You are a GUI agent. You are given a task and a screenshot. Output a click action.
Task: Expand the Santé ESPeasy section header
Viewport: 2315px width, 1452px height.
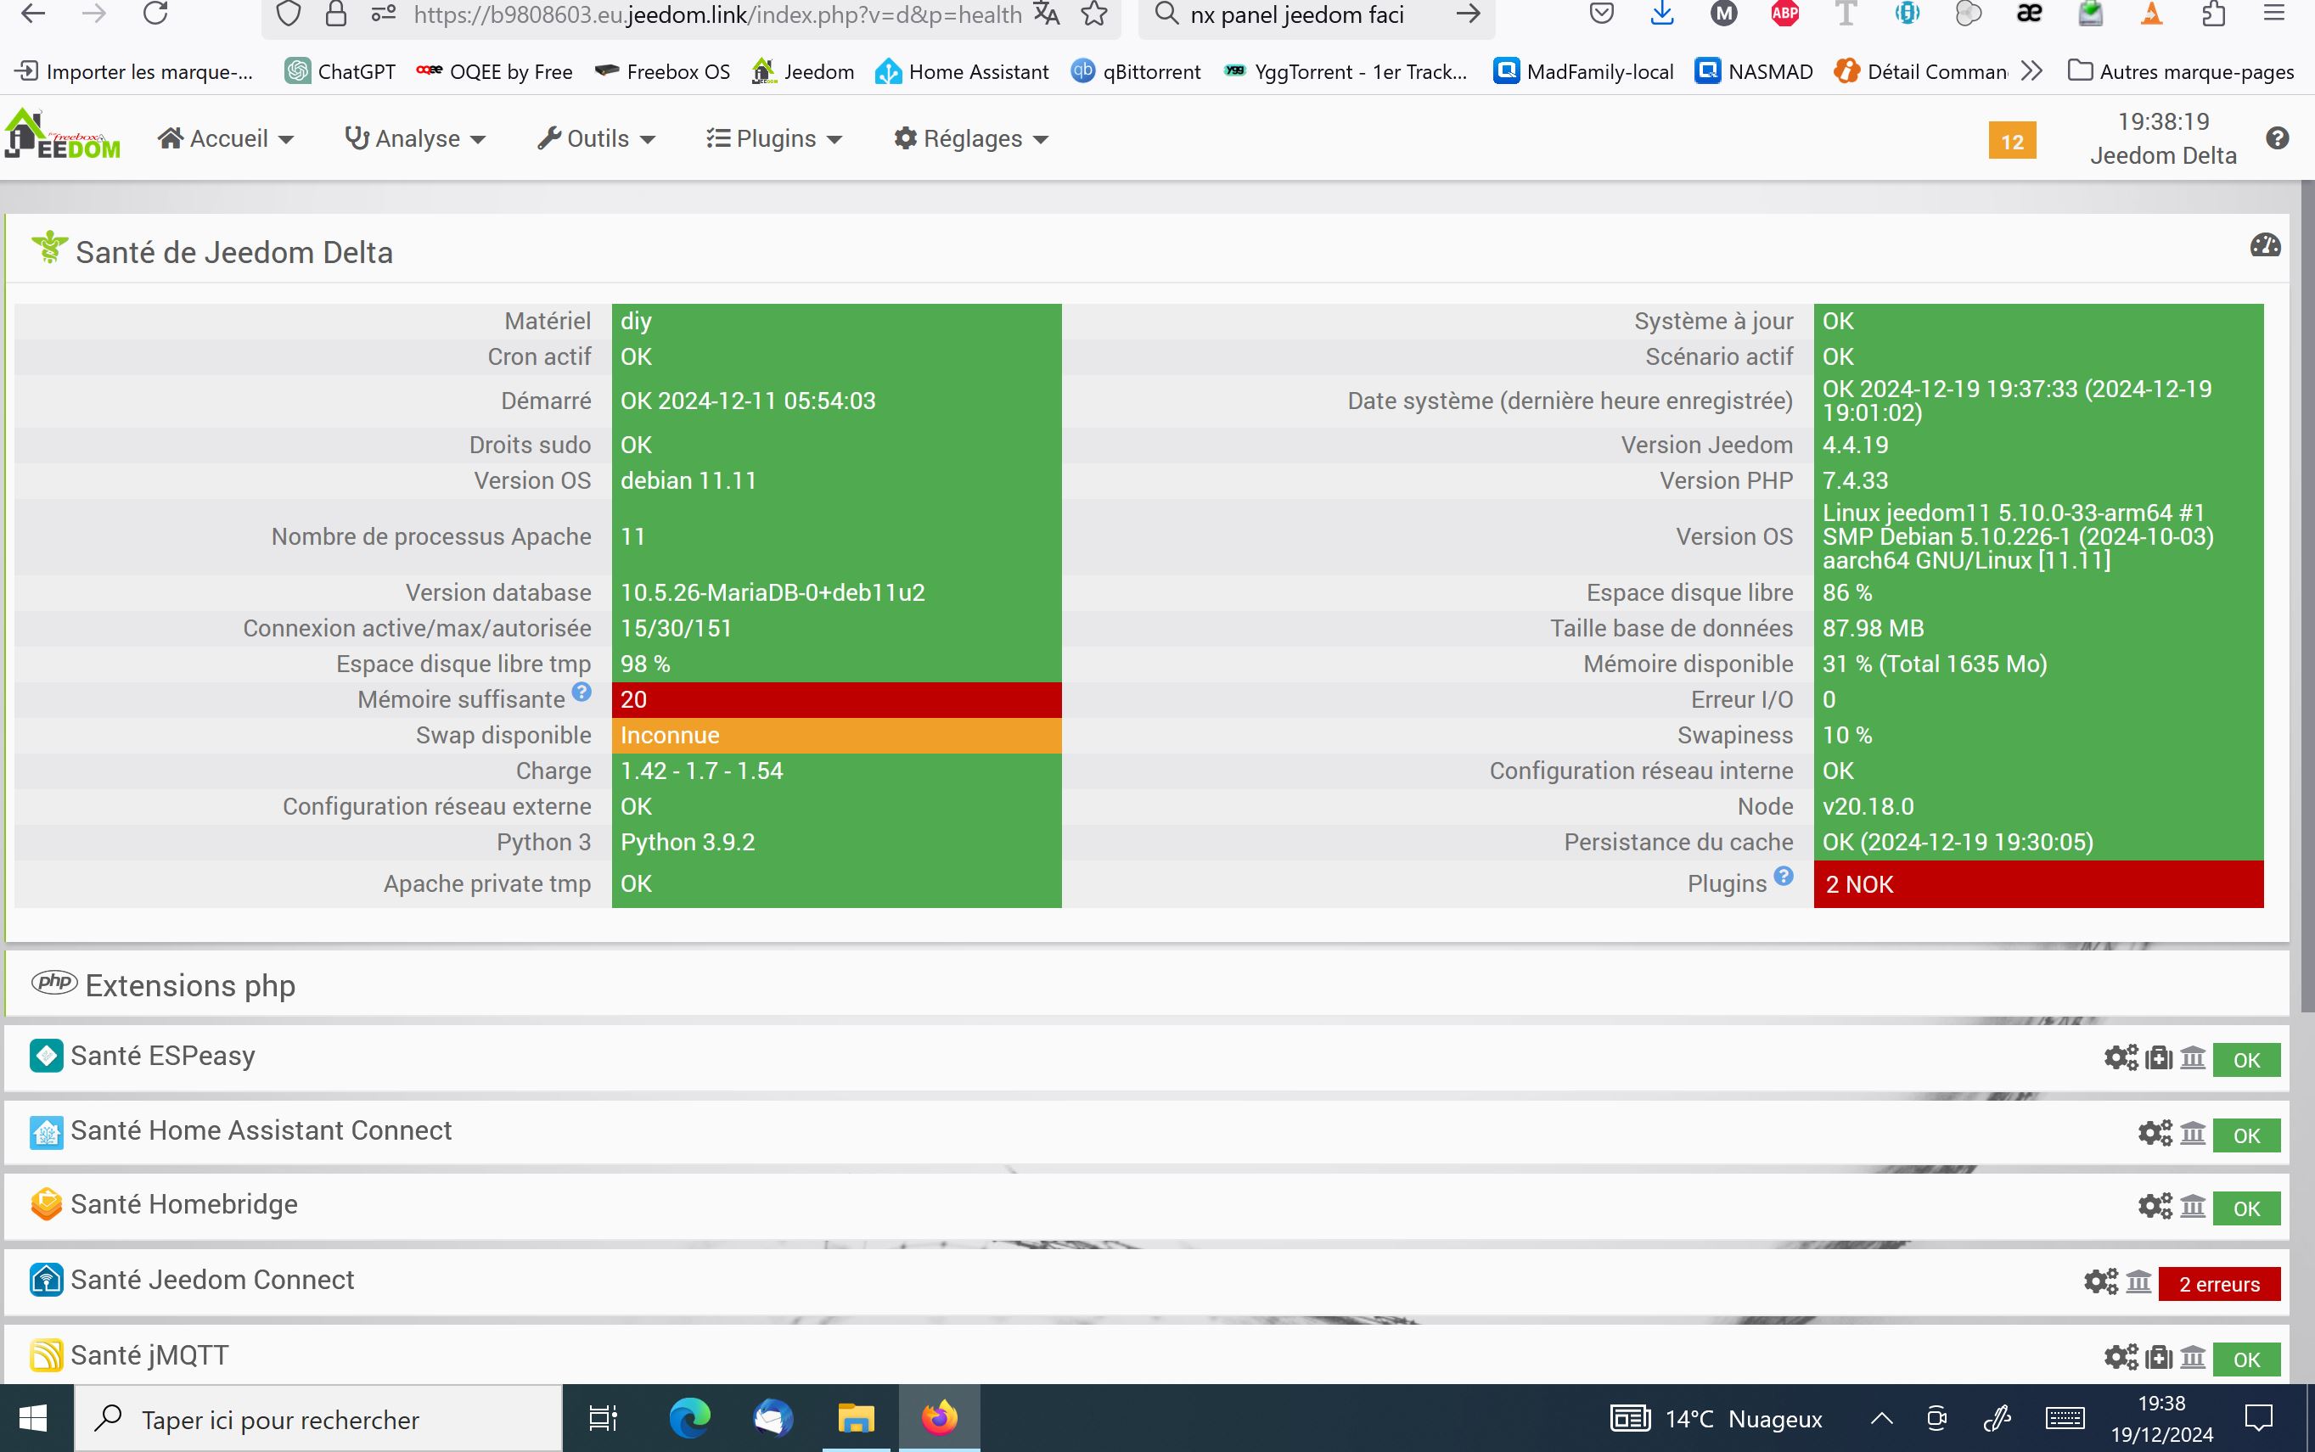click(x=1147, y=1057)
